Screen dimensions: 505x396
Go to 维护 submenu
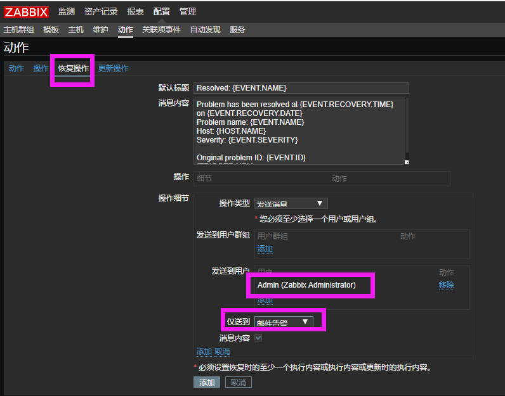100,30
